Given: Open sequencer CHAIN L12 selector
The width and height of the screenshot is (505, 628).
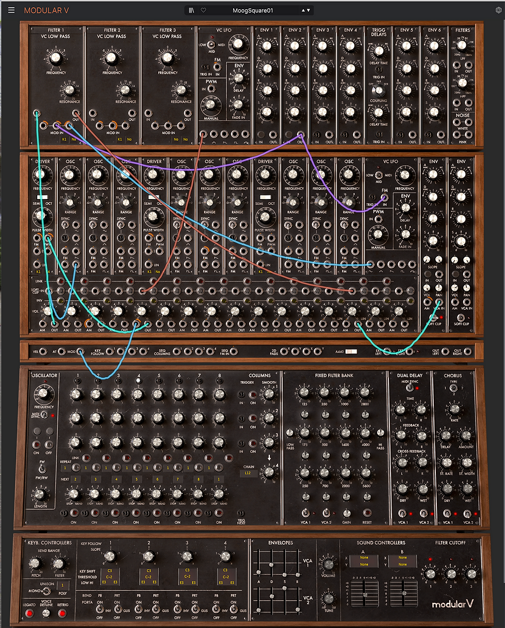Looking at the screenshot, I should (248, 472).
